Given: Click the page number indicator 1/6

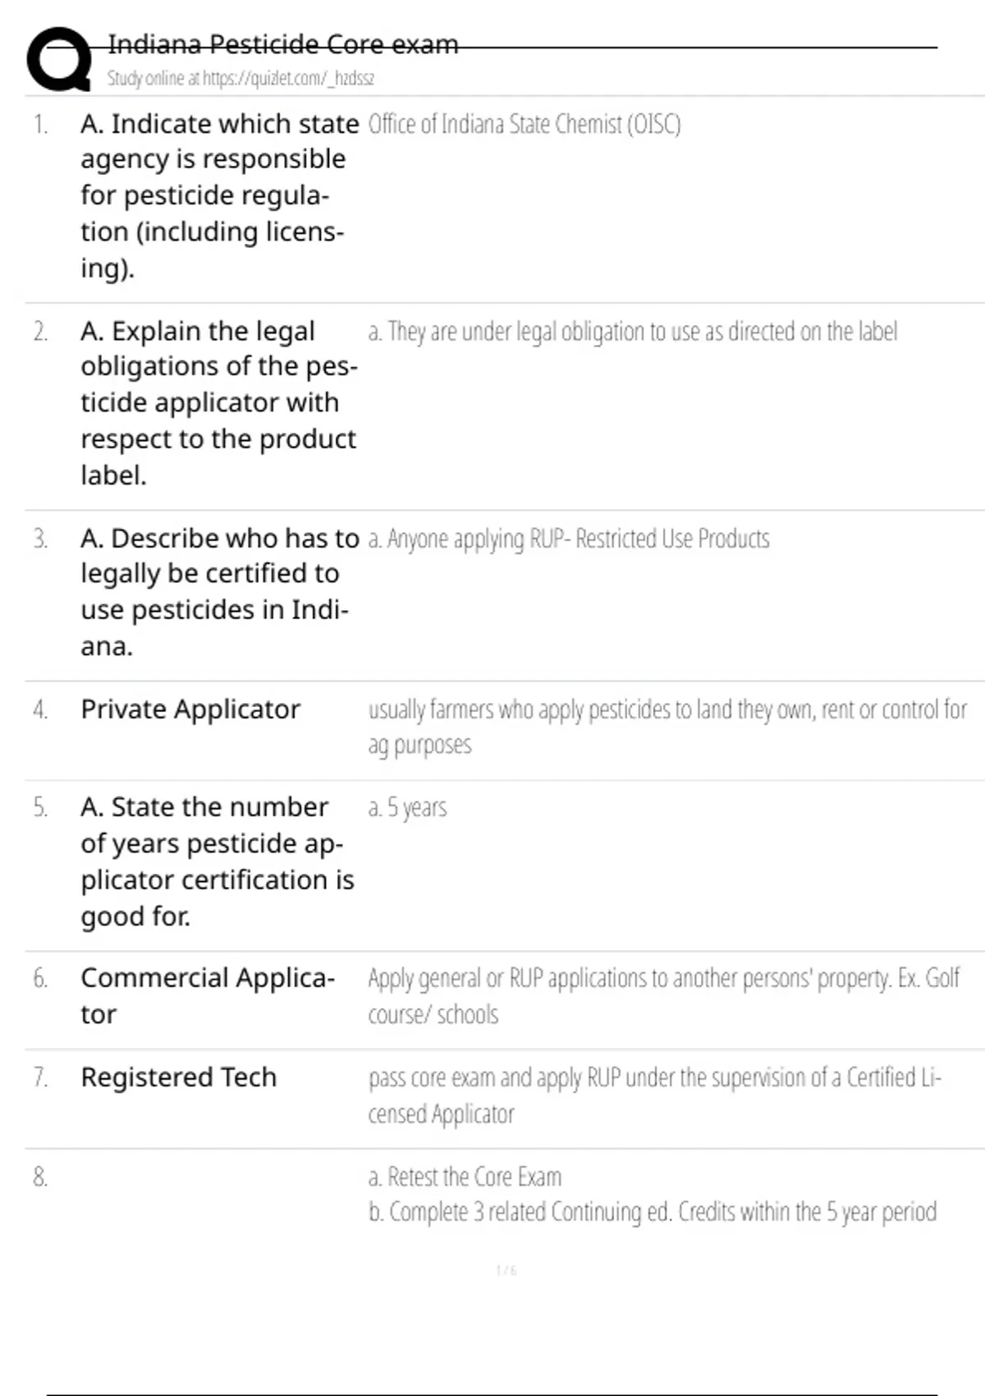Looking at the screenshot, I should point(506,1270).
